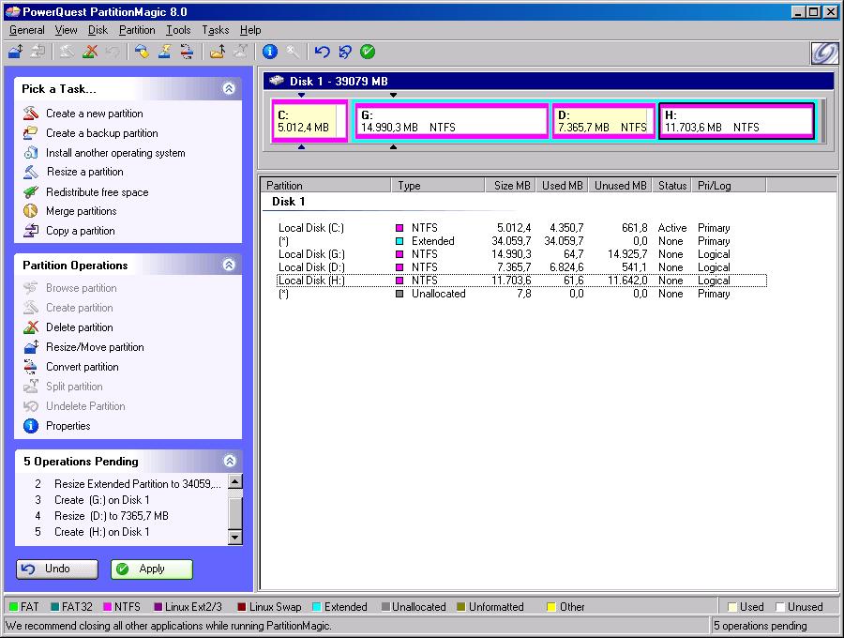Click the Merge partitions link
This screenshot has width=844, height=638.
point(82,211)
